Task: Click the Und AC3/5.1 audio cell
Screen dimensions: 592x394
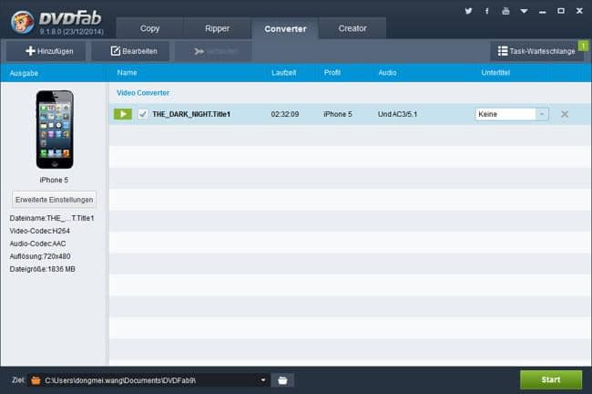Action: 397,114
